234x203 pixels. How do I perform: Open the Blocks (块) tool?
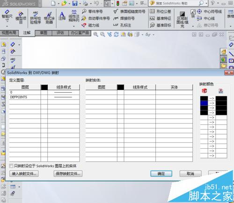tap(193, 14)
